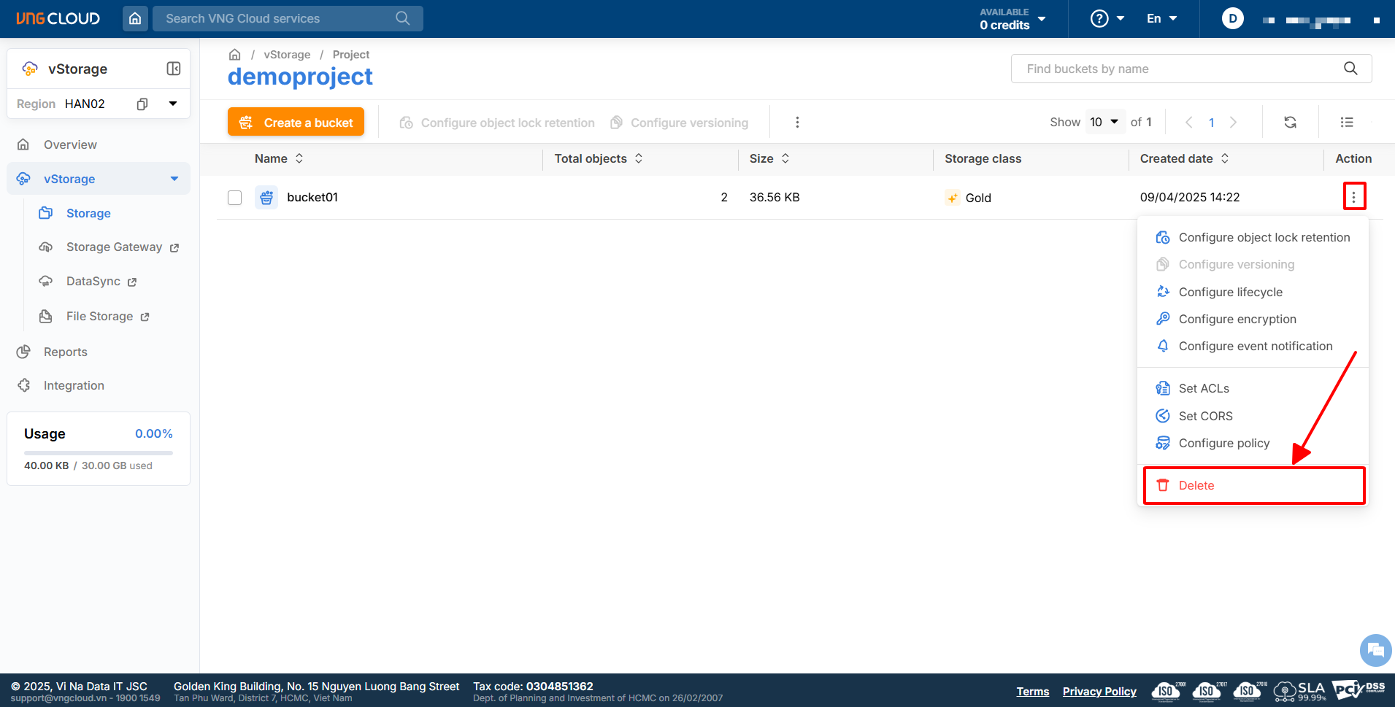
Task: Click the home icon in top bar
Action: click(x=135, y=18)
